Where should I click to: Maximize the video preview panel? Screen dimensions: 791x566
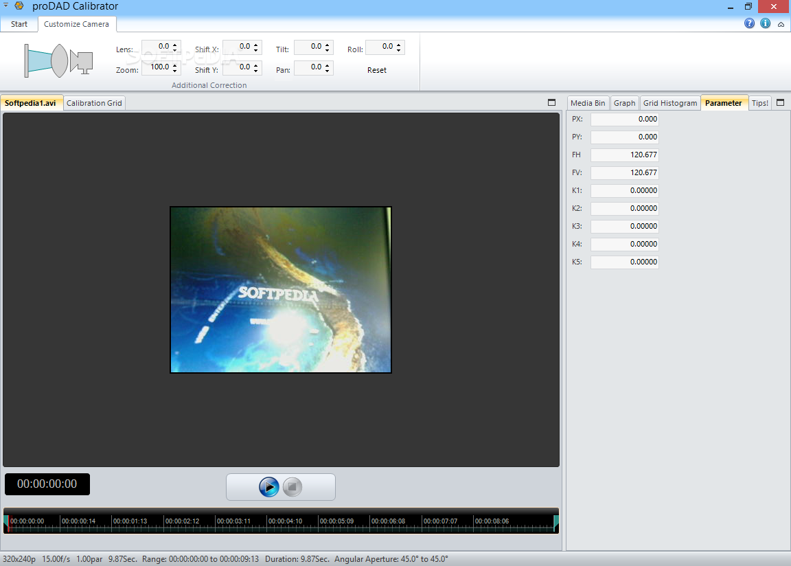[x=551, y=102]
